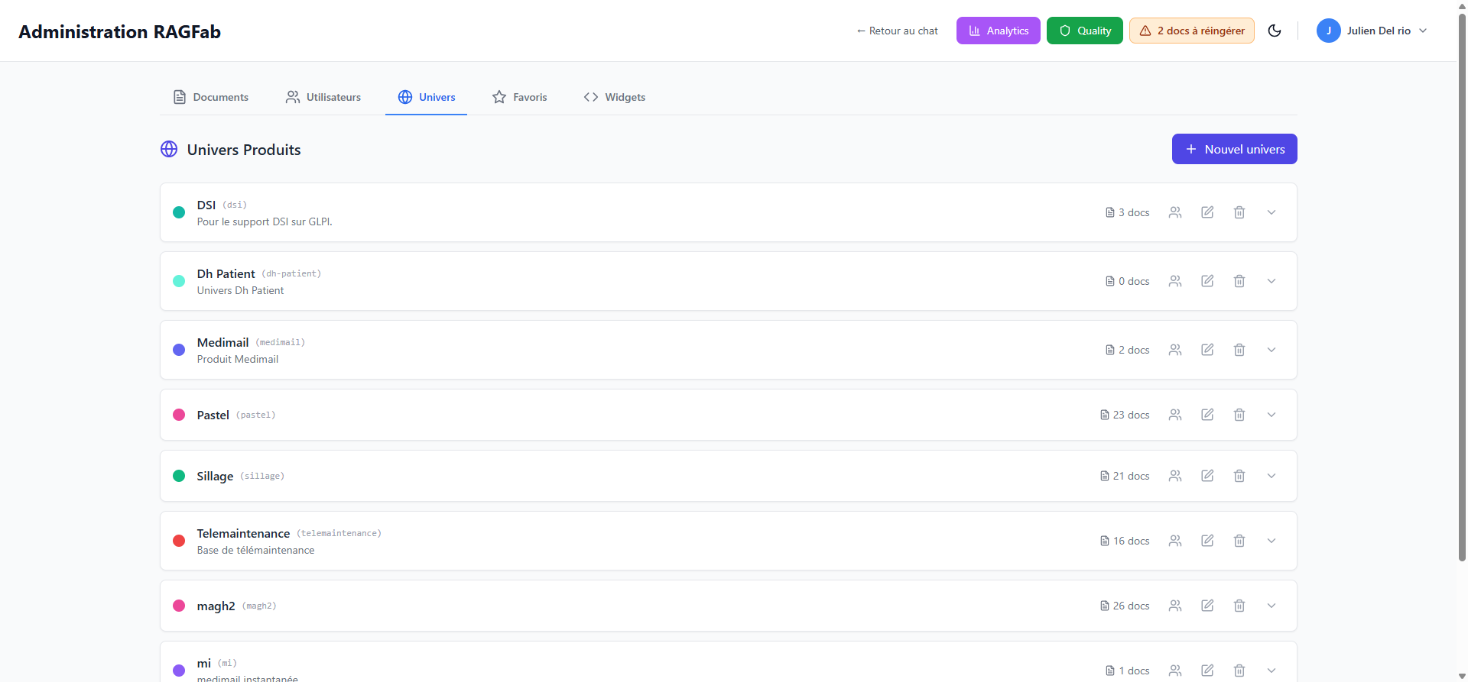Viewport: 1468px width, 682px height.
Task: Edit the Sillage universe
Action: coord(1207,476)
